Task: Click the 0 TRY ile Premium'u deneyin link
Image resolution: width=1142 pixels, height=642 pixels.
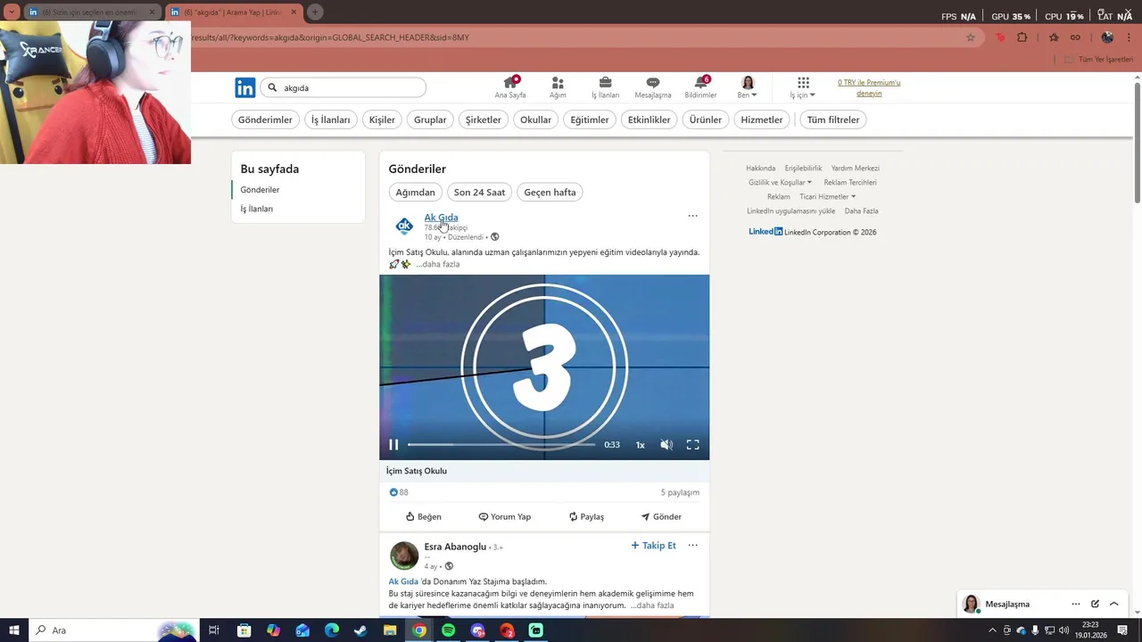Action: click(x=869, y=87)
